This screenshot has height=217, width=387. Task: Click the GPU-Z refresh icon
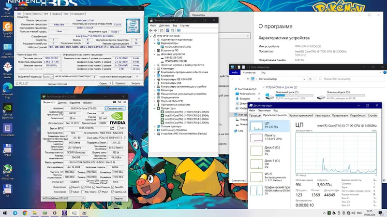click(119, 102)
